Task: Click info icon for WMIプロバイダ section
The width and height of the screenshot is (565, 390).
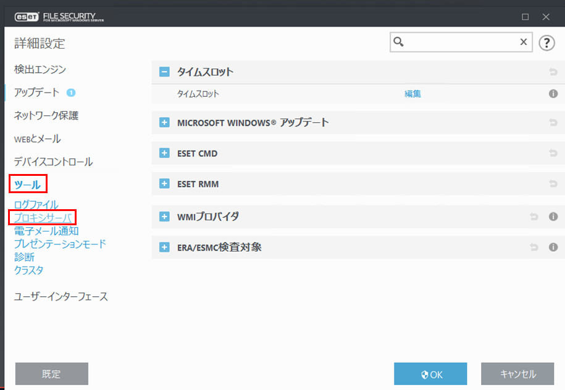Action: [553, 217]
